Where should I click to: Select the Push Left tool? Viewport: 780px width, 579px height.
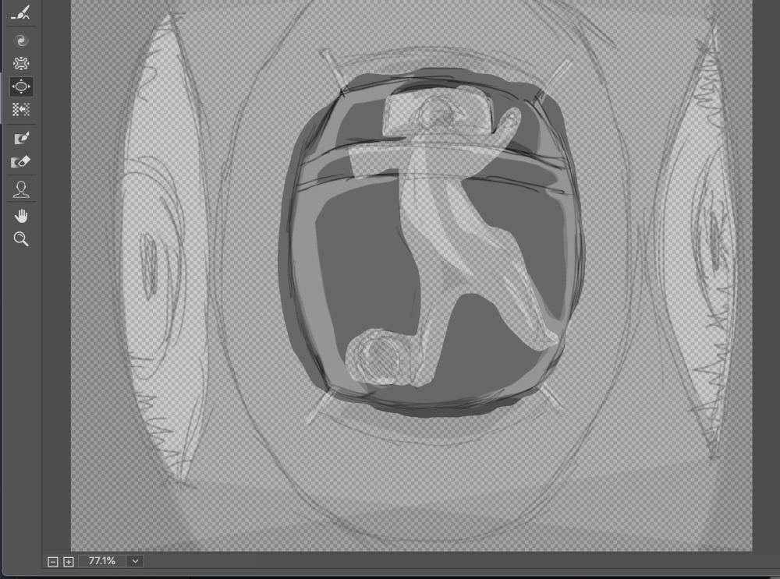[21, 110]
